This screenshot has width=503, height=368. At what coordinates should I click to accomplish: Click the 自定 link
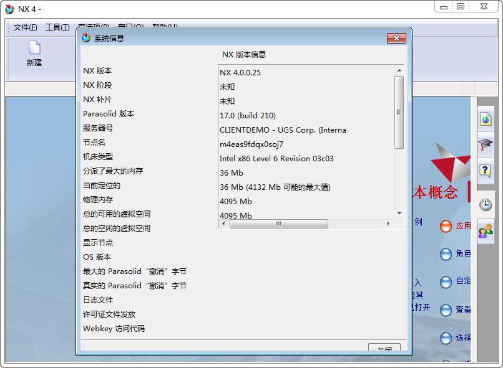[462, 283]
